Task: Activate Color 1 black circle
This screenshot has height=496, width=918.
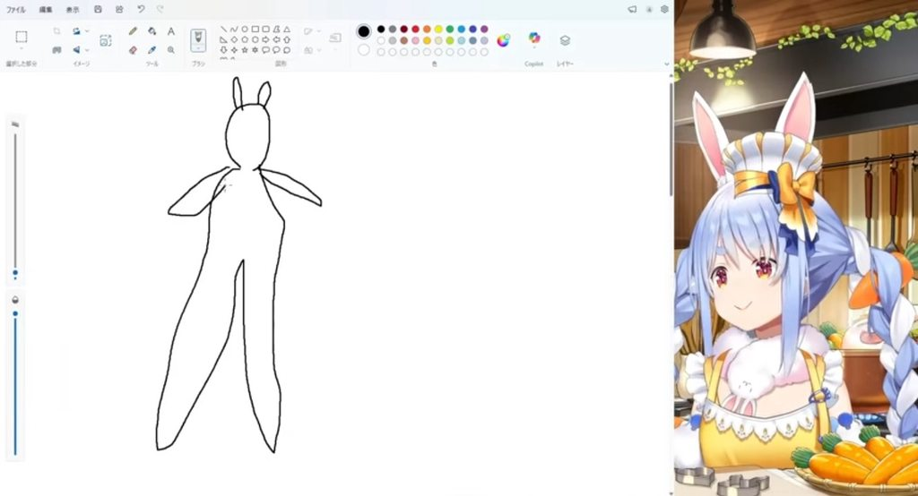Action: click(x=364, y=31)
